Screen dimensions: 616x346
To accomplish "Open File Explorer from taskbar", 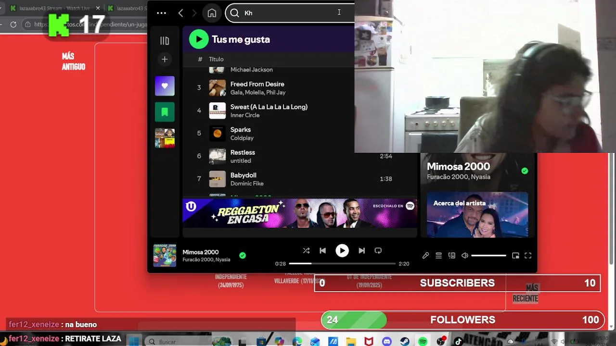I will [x=351, y=341].
